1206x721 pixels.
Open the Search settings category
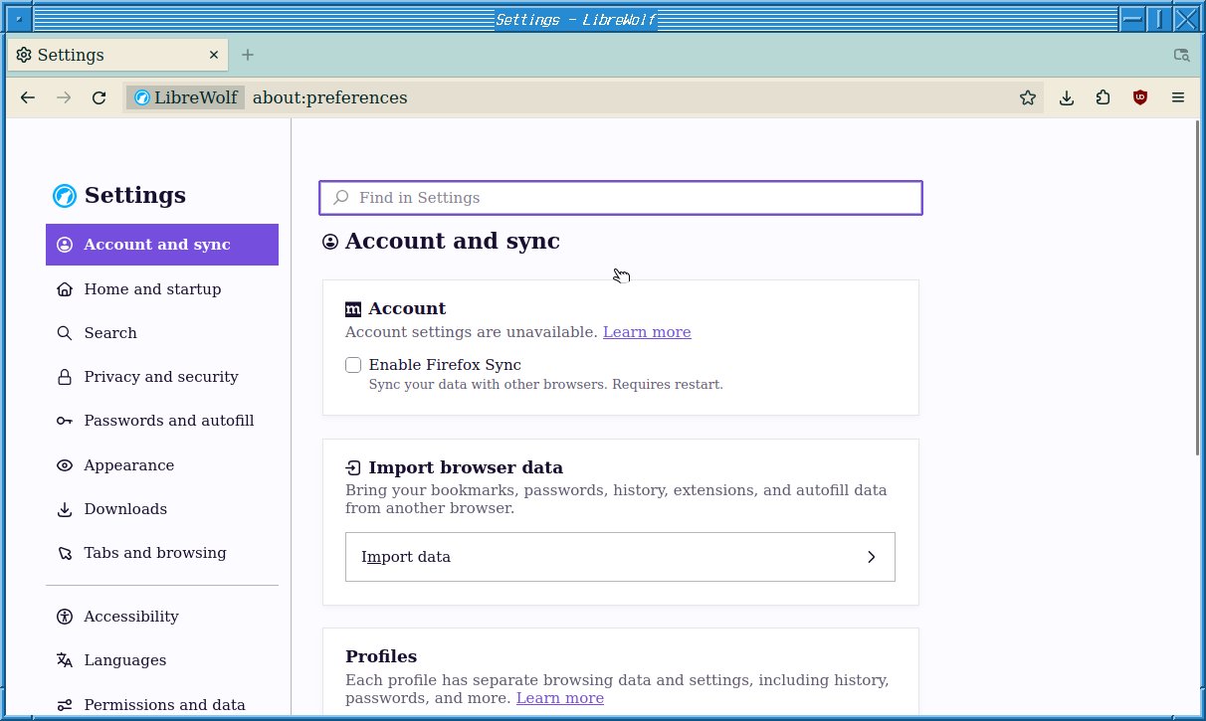coord(162,333)
